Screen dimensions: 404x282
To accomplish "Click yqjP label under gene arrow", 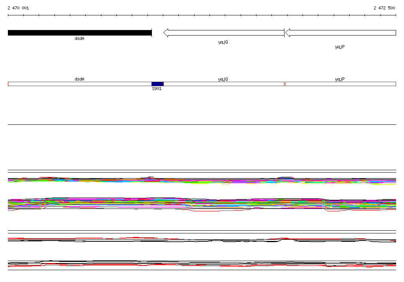I will click(x=340, y=47).
